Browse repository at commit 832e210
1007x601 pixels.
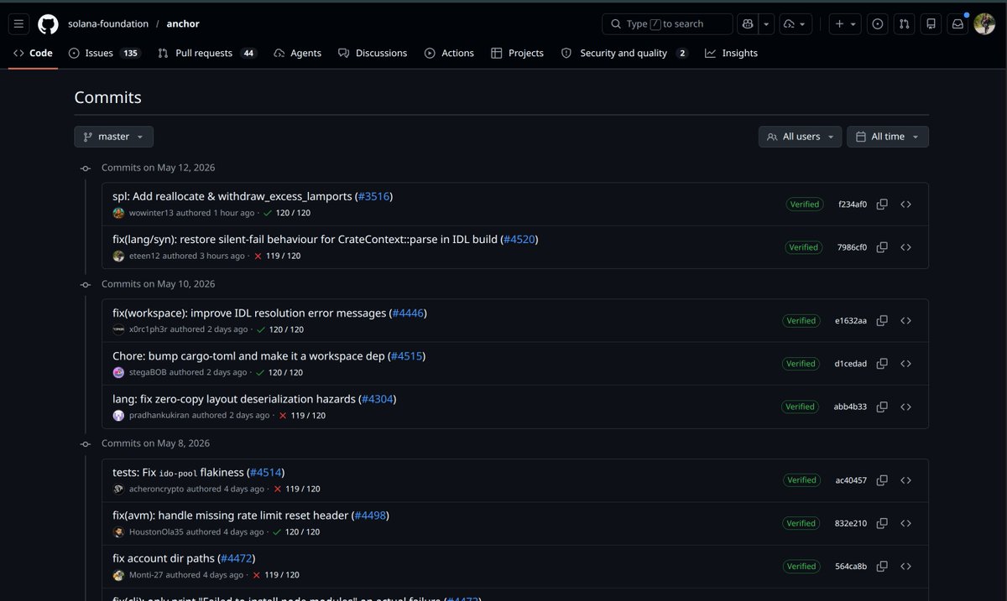[x=905, y=523]
